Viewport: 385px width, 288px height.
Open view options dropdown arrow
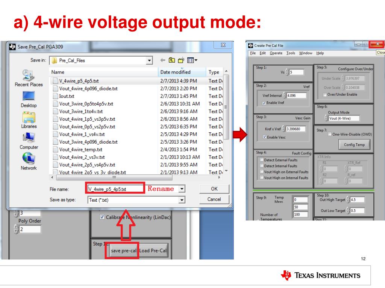tap(196, 60)
